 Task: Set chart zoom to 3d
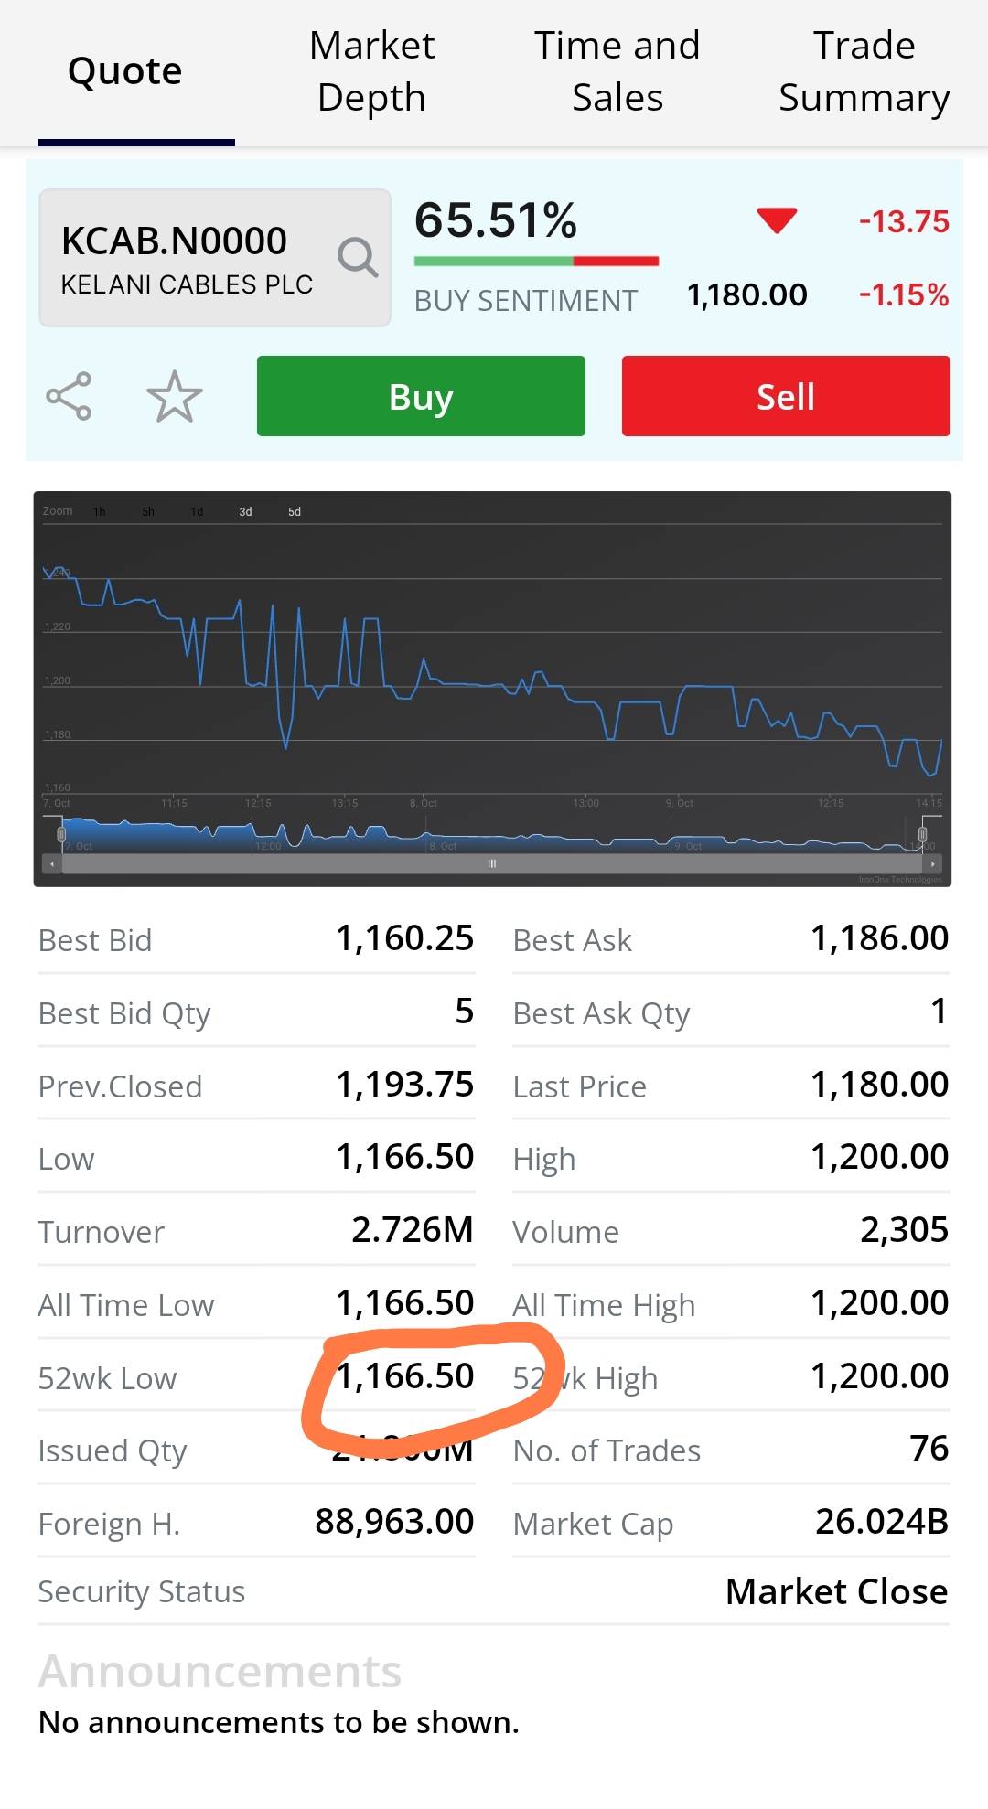tap(245, 512)
